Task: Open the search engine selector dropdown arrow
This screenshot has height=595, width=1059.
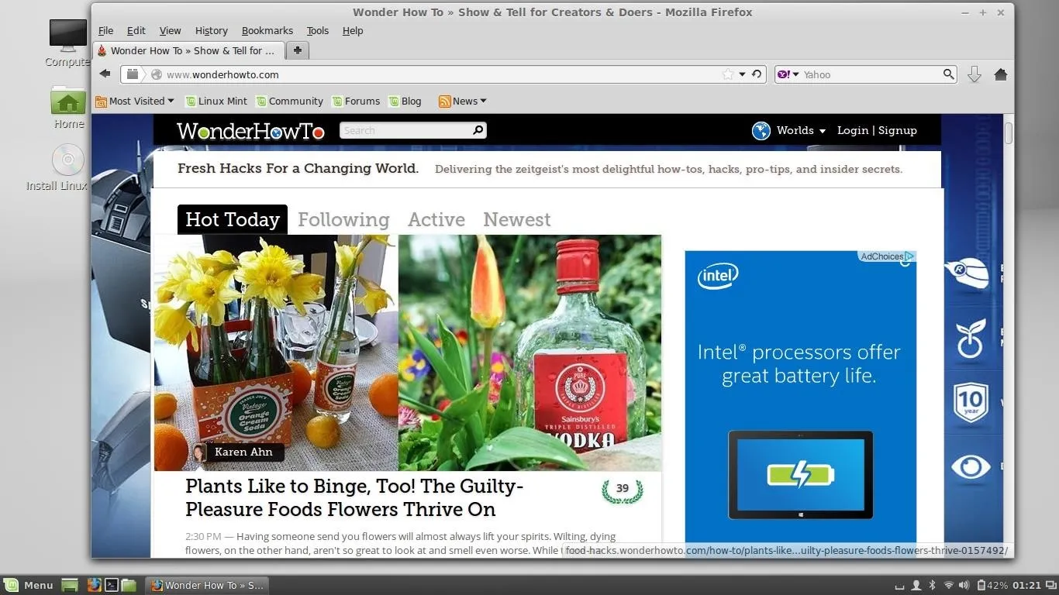Action: [795, 74]
